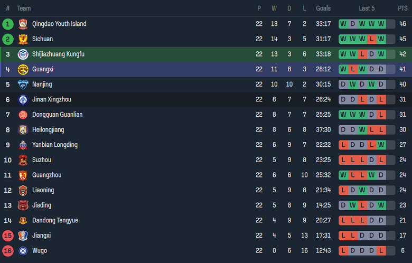412x263 pixels.
Task: Click the Sichuan team logo
Action: (x=23, y=39)
